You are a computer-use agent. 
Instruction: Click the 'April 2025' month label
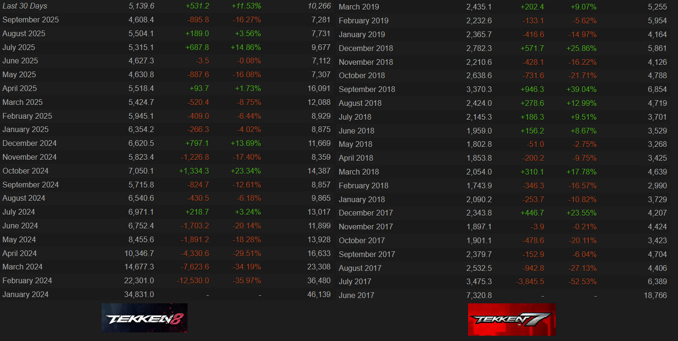pyautogui.click(x=20, y=88)
